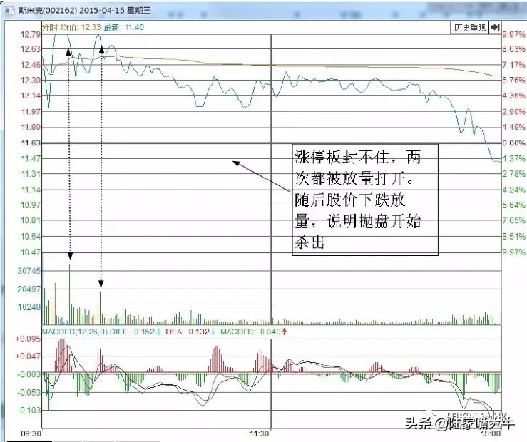This screenshot has height=442, width=527.
Task: Click the 历史重现 button
Action: click(469, 28)
